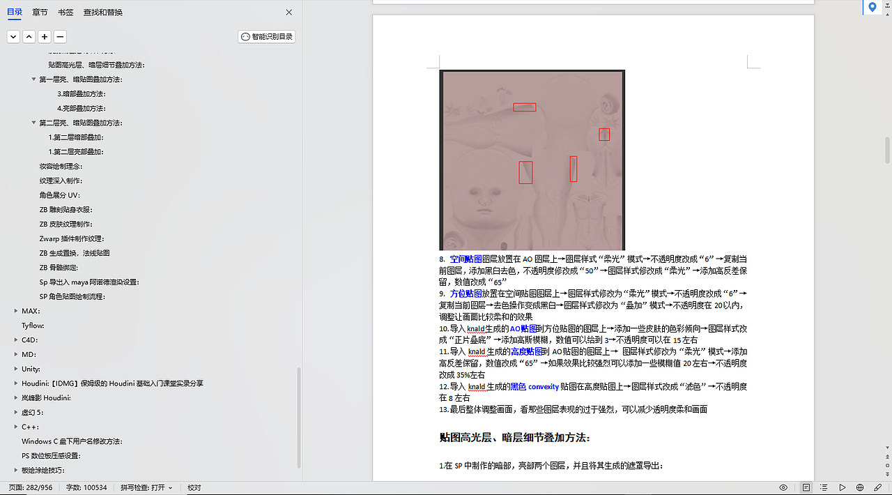The image size is (892, 495).
Task: Click the up arrow outline button
Action: pyautogui.click(x=29, y=37)
